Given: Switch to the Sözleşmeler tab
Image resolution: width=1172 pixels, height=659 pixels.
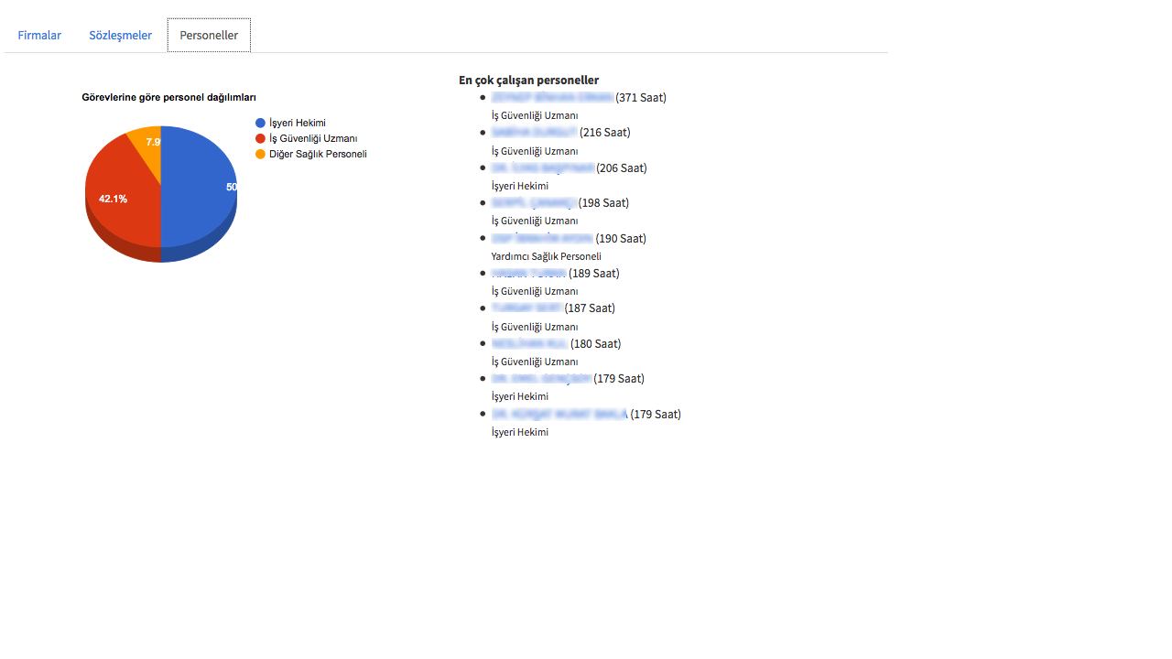Looking at the screenshot, I should point(120,36).
